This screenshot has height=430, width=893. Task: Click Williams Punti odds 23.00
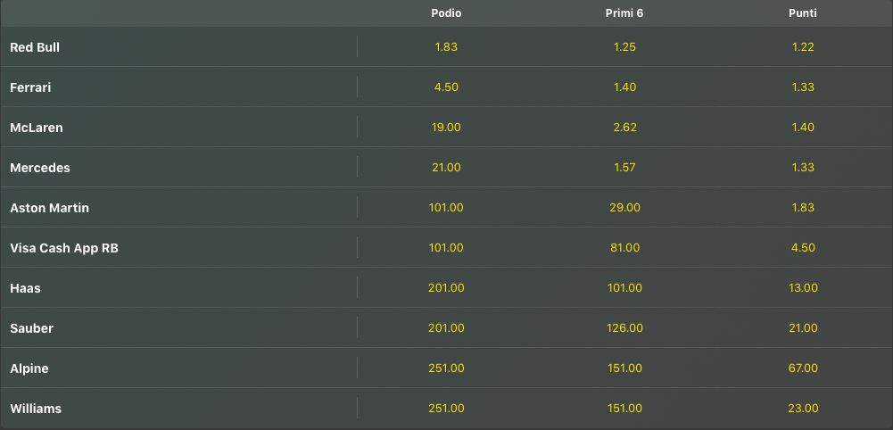tap(803, 409)
